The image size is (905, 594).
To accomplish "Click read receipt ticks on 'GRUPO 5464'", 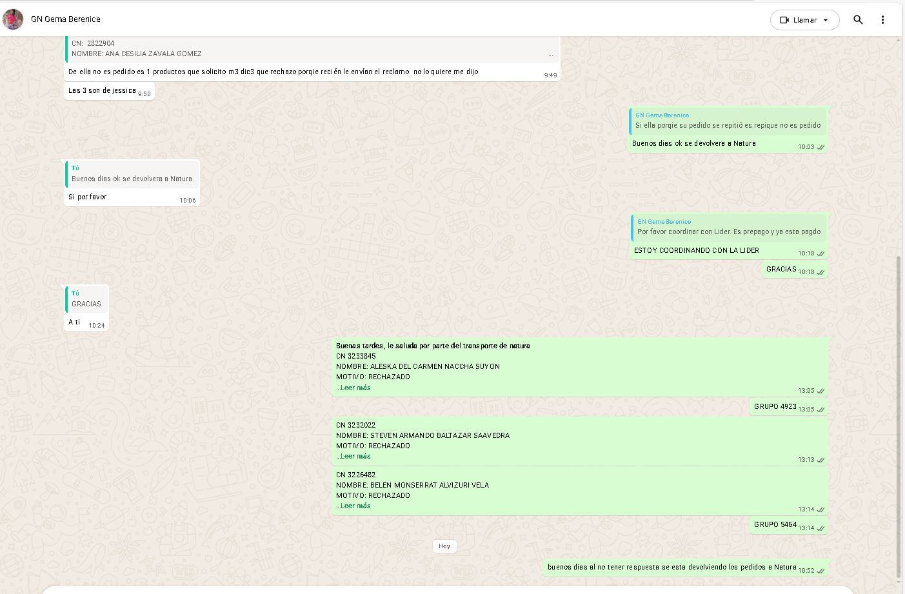I will pos(820,528).
